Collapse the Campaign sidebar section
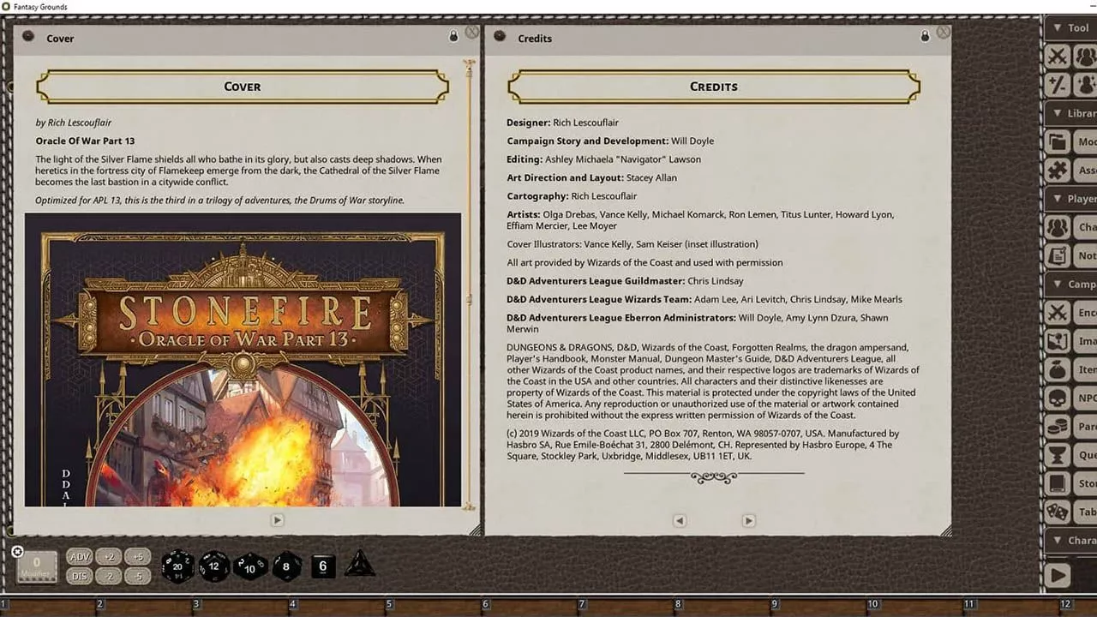This screenshot has height=617, width=1097. [1070, 284]
